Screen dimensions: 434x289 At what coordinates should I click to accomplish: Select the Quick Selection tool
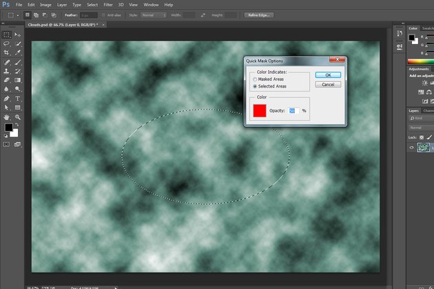point(17,43)
